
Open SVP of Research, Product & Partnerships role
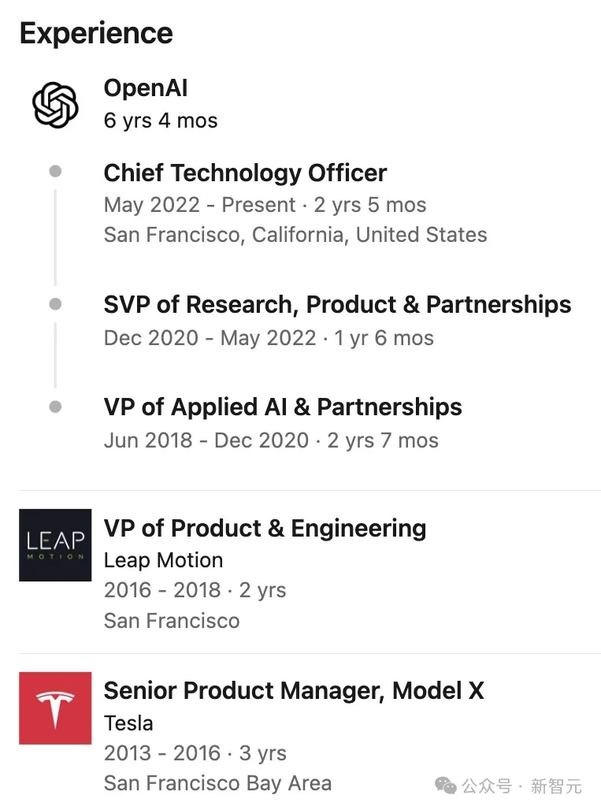[337, 304]
